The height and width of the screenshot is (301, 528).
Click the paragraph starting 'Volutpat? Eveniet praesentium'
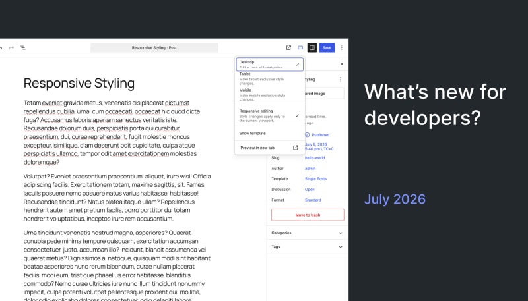click(x=117, y=198)
